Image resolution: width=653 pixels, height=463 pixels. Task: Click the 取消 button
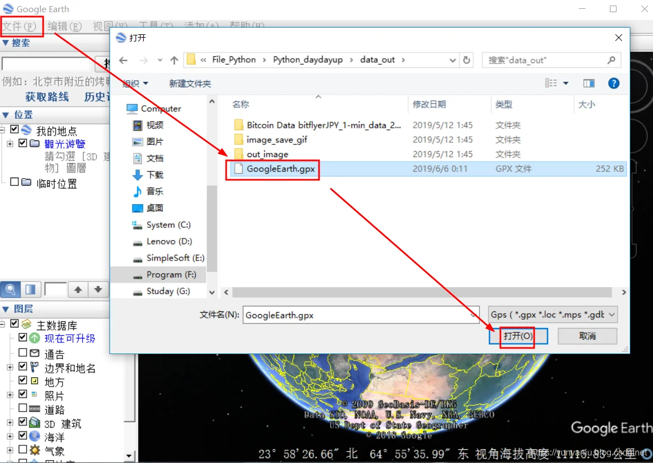(x=587, y=336)
